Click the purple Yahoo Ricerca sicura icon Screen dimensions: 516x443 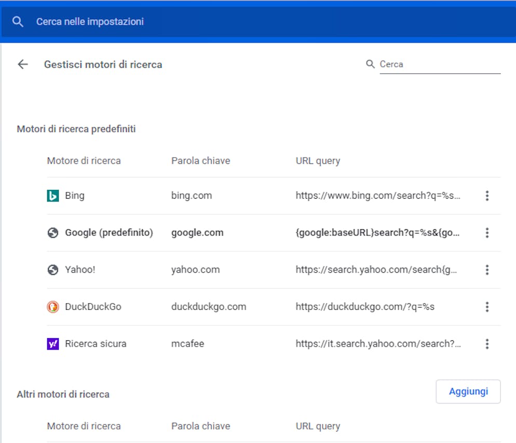coord(52,344)
